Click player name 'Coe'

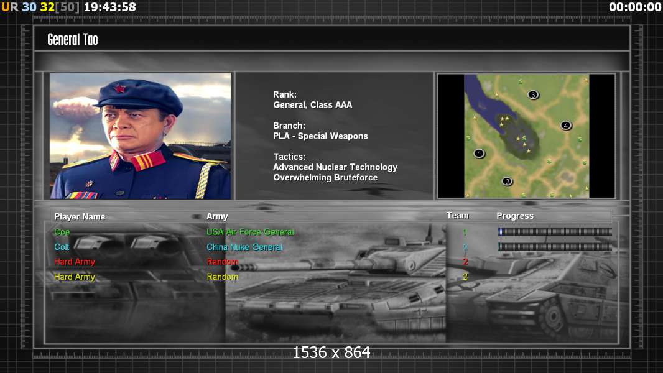(x=62, y=232)
